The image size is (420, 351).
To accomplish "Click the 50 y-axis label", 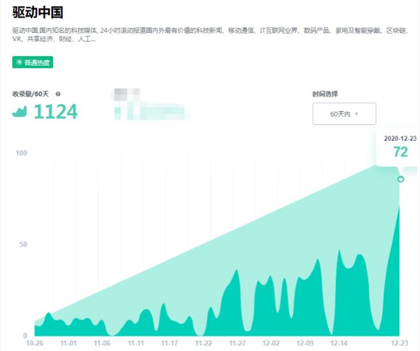I will [23, 245].
